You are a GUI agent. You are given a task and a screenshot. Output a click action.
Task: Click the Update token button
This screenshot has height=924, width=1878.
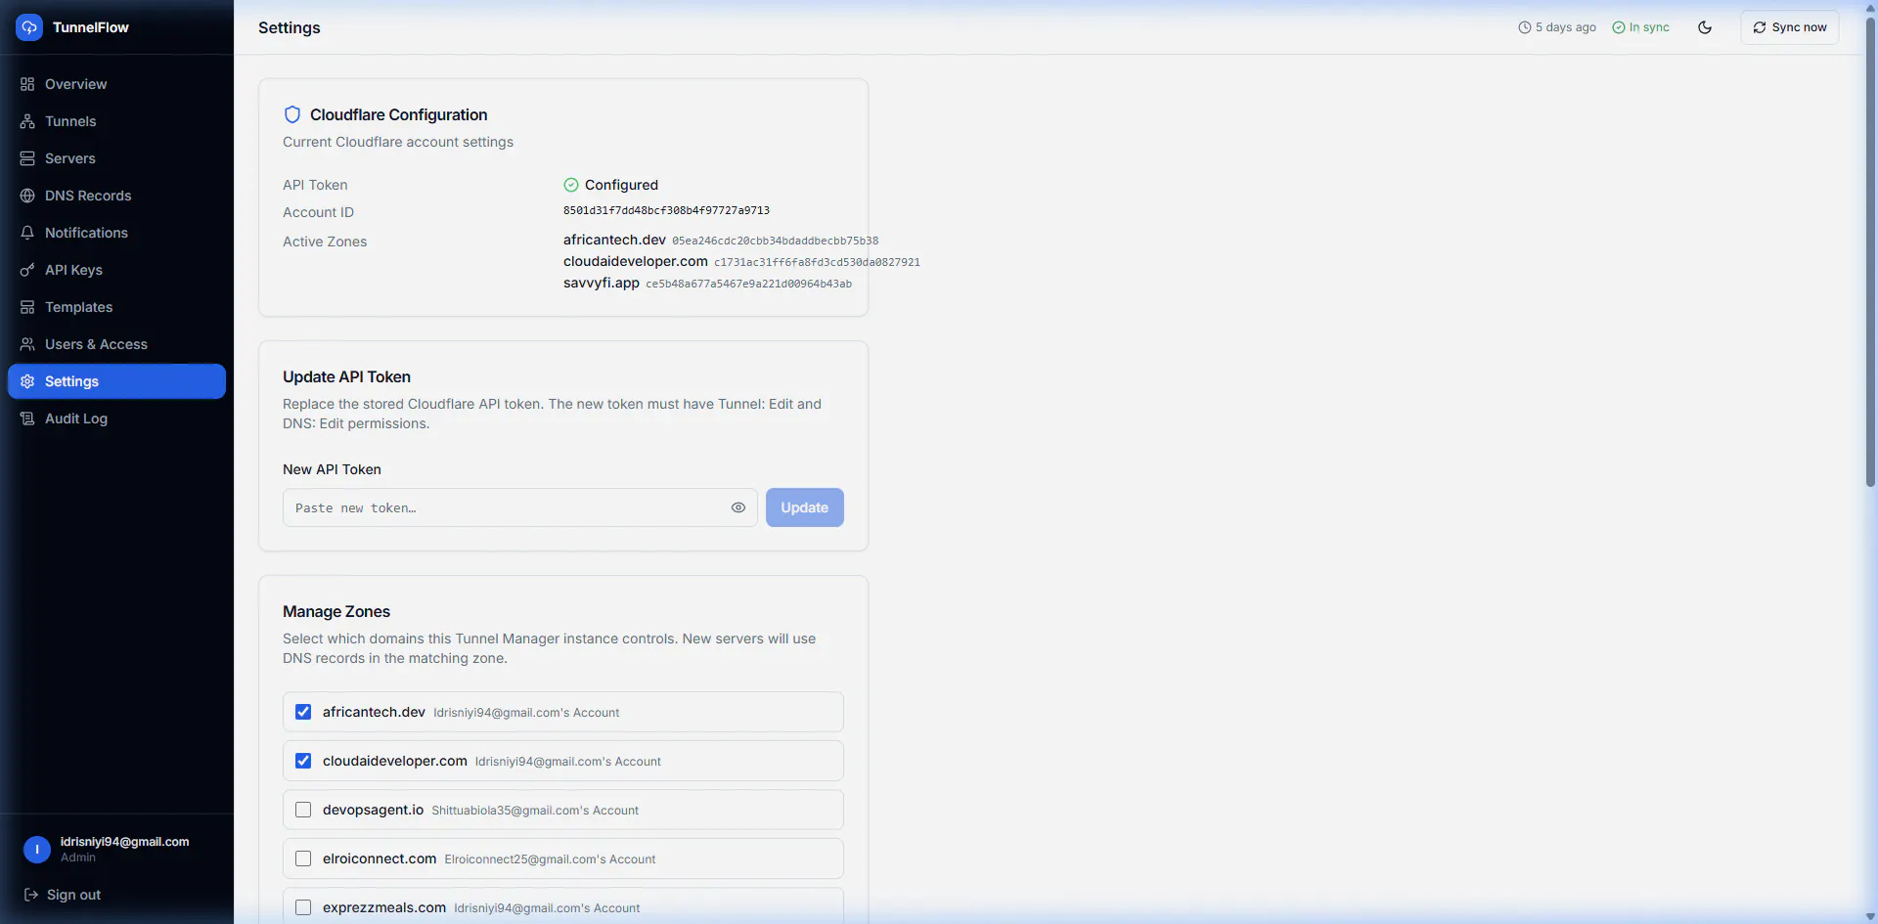(x=805, y=507)
